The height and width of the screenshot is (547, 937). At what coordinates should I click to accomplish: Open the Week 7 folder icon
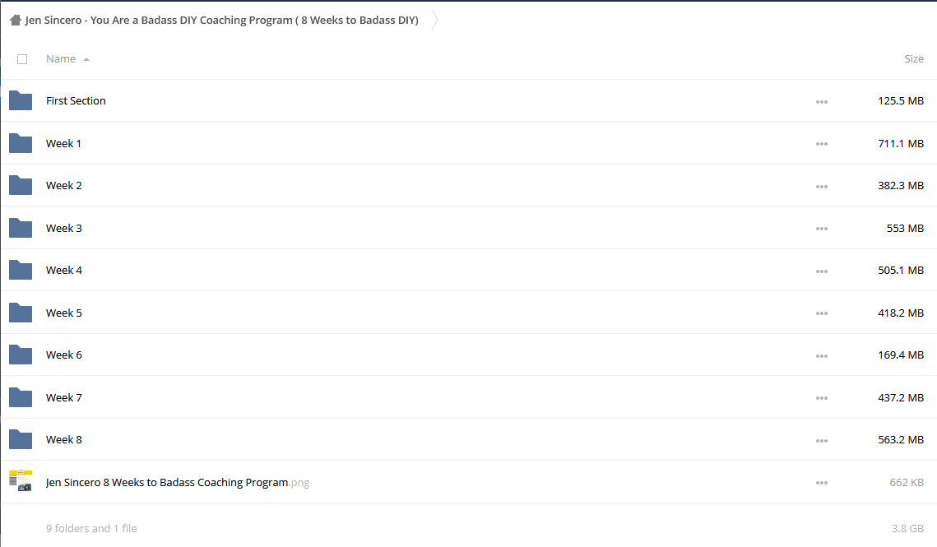(x=21, y=397)
